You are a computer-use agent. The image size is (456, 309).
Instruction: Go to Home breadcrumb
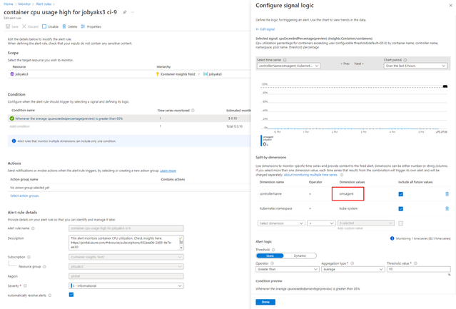(9, 4)
